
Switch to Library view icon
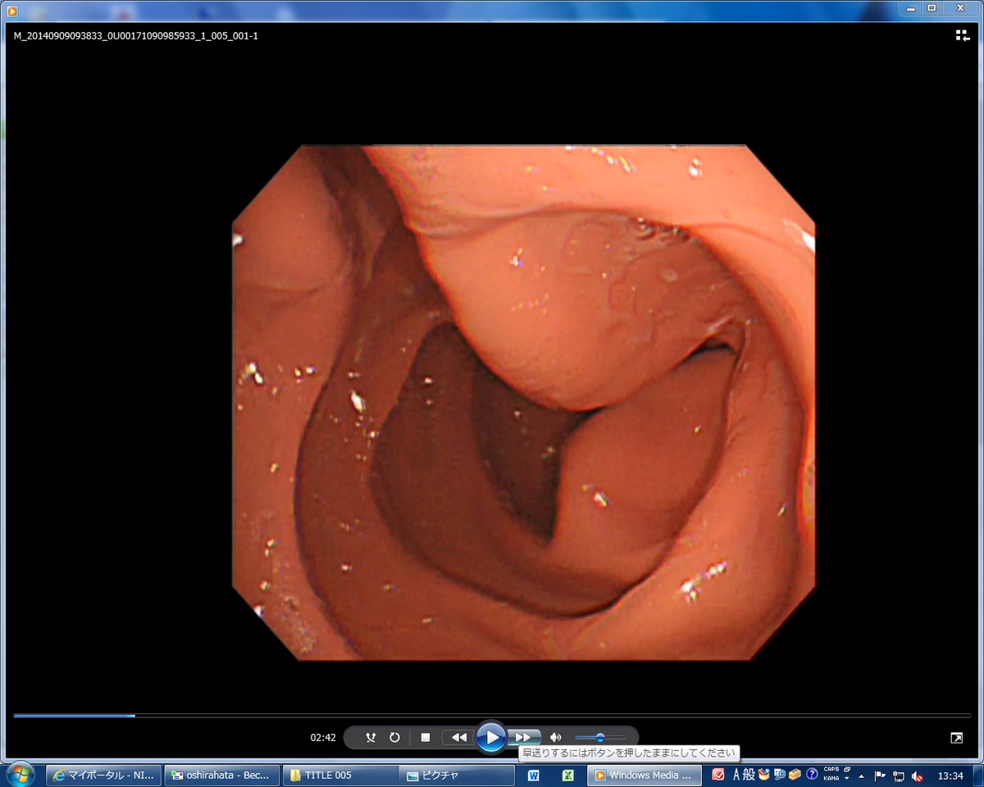(963, 35)
